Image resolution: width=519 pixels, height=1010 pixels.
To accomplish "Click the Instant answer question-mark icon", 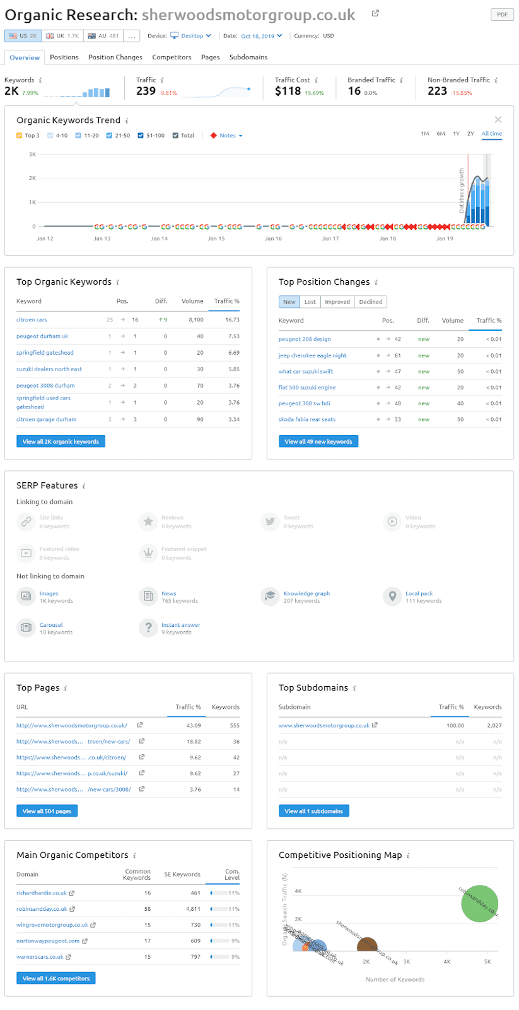I will [148, 628].
